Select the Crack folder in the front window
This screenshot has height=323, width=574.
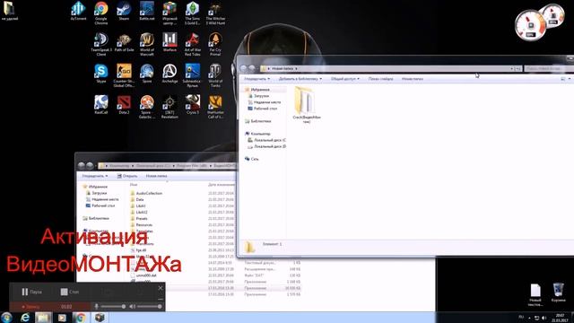pyautogui.click(x=307, y=105)
